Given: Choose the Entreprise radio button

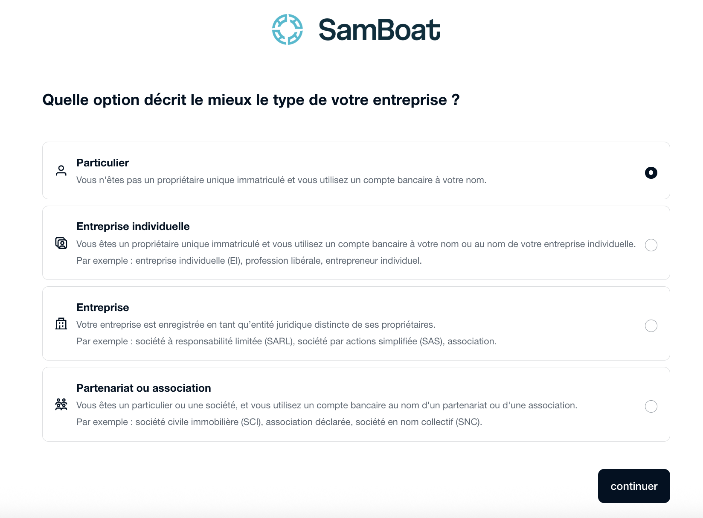Looking at the screenshot, I should (651, 326).
